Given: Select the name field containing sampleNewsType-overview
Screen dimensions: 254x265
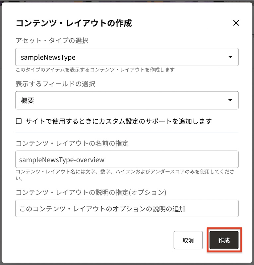Looking at the screenshot, I should pos(127,159).
